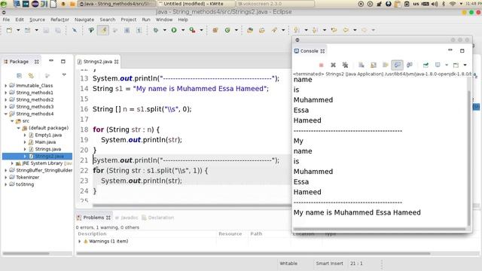Click the Last Edit Location arrow icon
482x271 pixels.
click(x=334, y=30)
